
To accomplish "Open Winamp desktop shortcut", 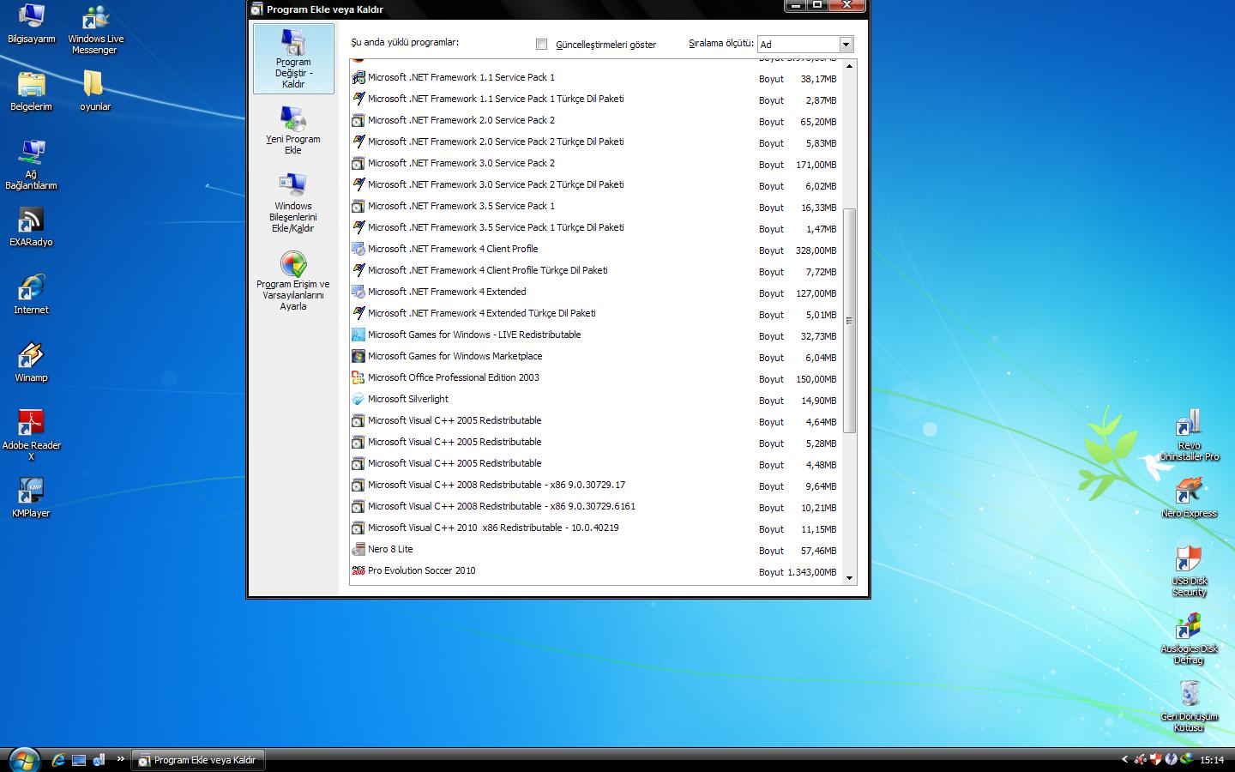I will (32, 362).
